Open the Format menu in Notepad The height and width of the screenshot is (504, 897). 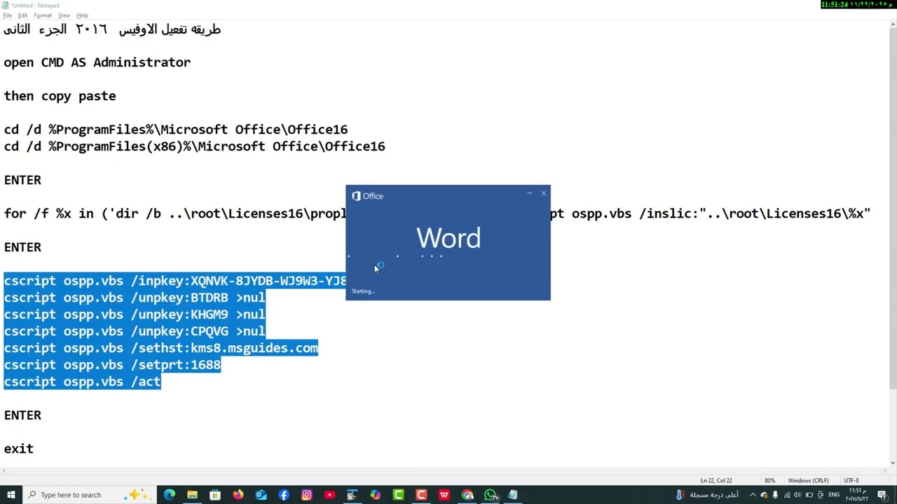coord(43,15)
